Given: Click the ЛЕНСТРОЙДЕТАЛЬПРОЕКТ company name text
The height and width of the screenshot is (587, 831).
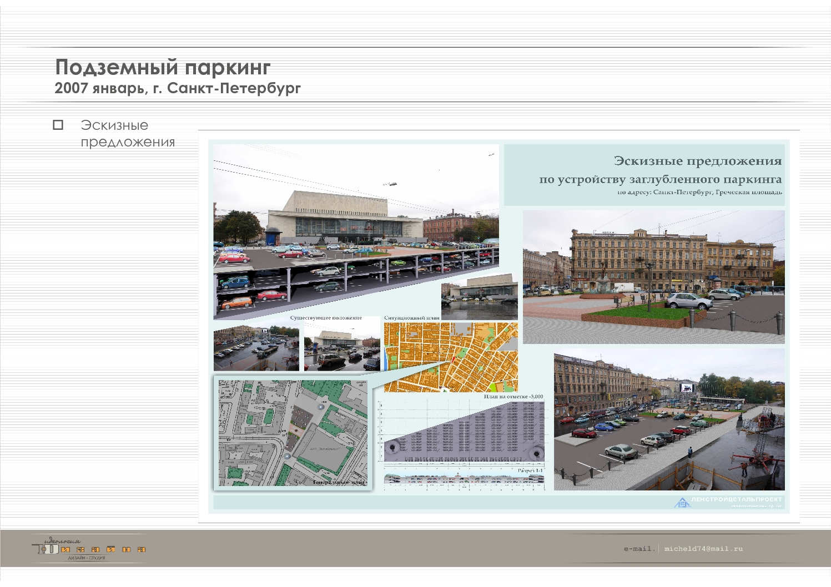Looking at the screenshot, I should (737, 500).
